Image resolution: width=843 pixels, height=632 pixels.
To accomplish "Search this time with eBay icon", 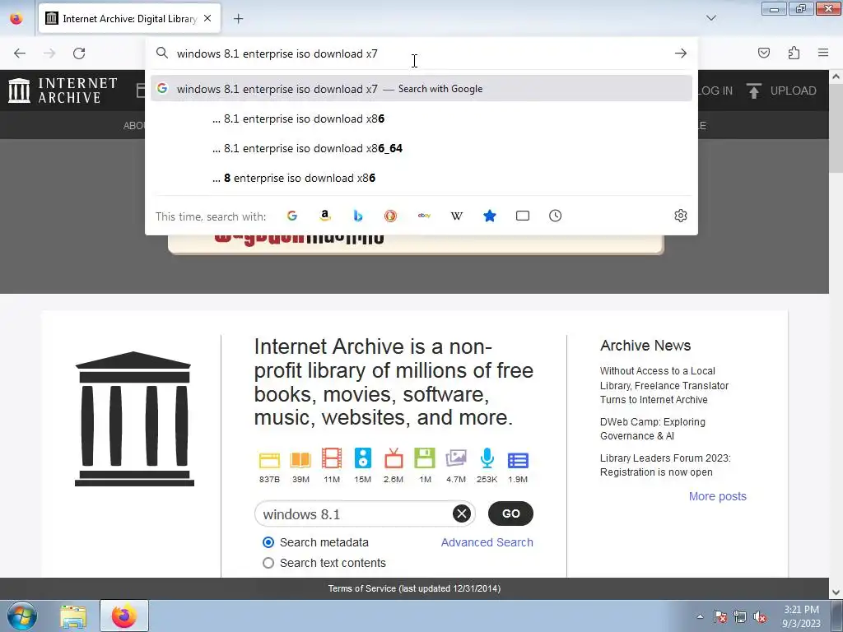I will tap(424, 216).
